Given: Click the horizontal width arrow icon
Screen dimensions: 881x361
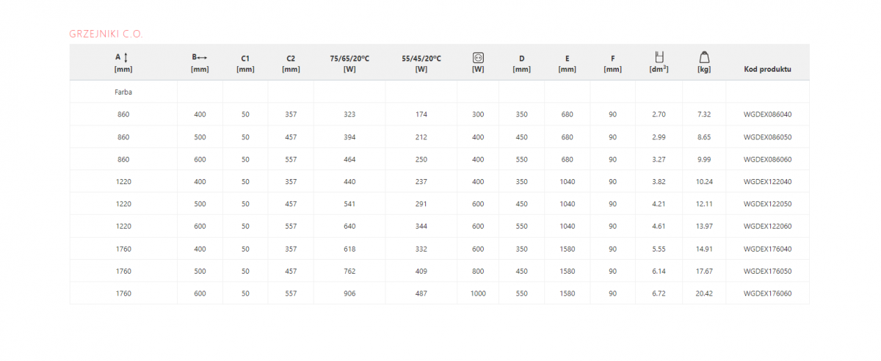Looking at the screenshot, I should [203, 57].
